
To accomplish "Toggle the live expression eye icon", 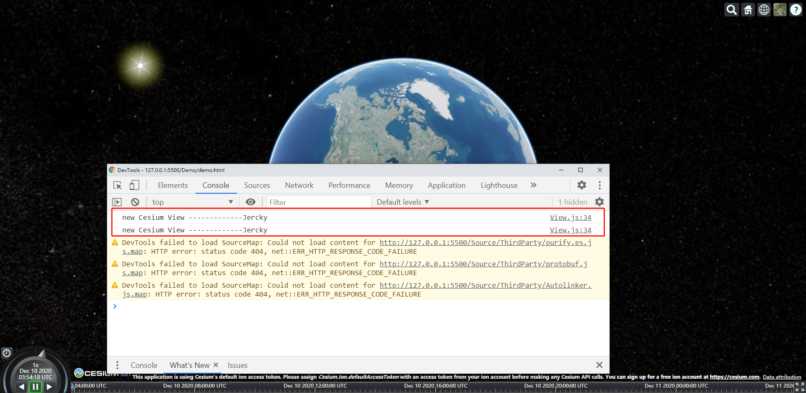I will click(251, 202).
